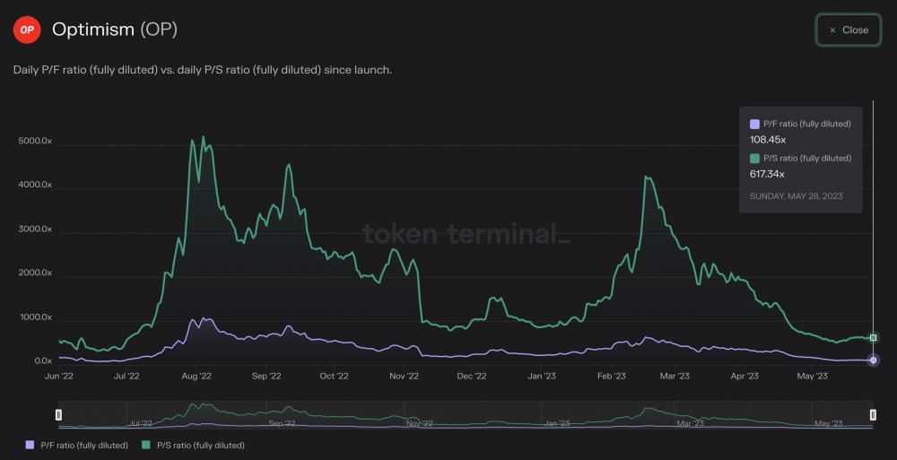
Task: Grab the right range selector handle
Action: [873, 415]
